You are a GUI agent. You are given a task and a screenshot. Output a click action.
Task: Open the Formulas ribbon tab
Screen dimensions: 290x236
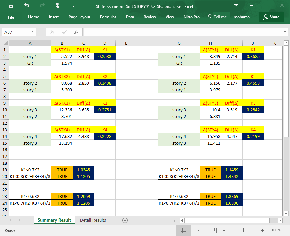click(x=108, y=17)
